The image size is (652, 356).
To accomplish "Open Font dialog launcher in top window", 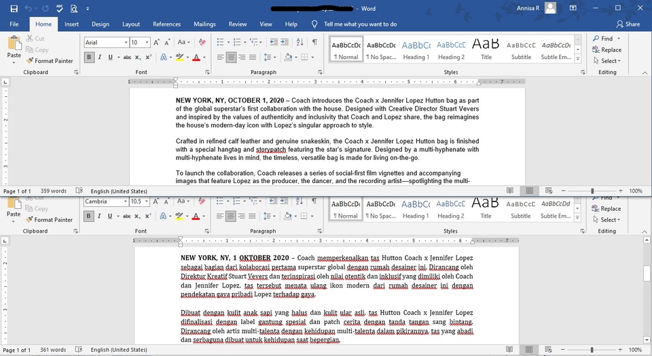I will point(207,72).
